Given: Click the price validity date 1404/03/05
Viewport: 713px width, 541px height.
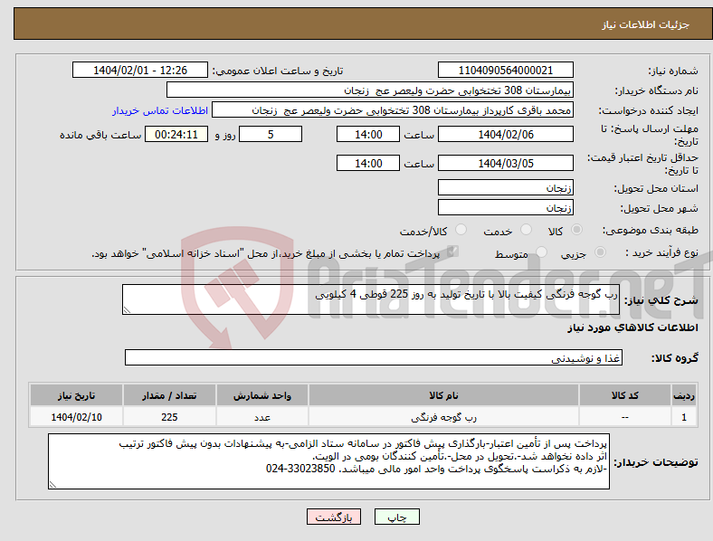Looking at the screenshot, I should (506, 163).
